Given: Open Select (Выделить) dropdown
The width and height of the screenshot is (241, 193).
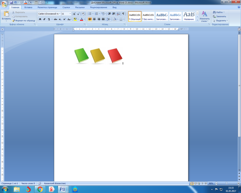Looking at the screenshot, I should (x=220, y=20).
